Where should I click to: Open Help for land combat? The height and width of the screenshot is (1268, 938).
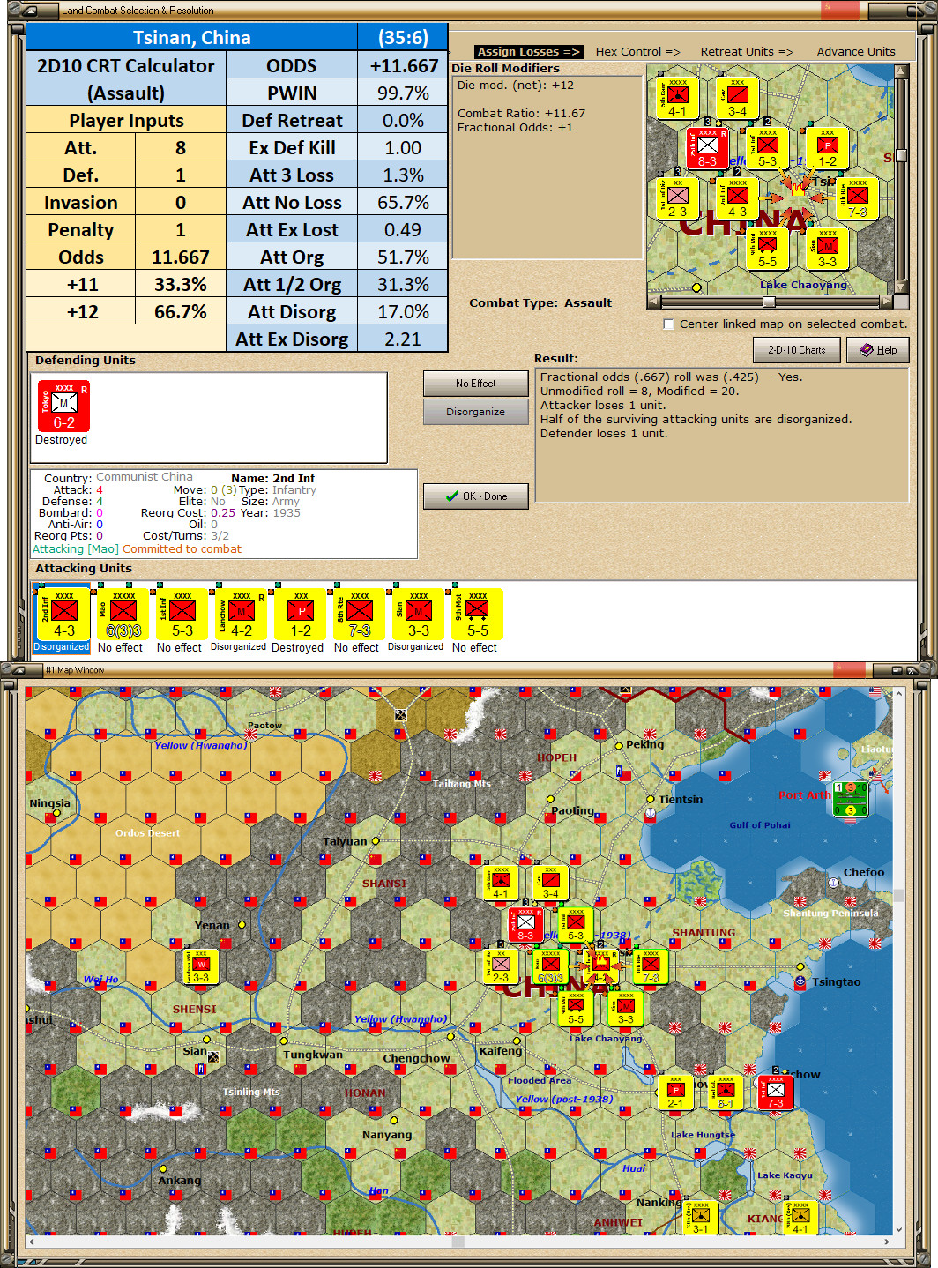point(878,350)
